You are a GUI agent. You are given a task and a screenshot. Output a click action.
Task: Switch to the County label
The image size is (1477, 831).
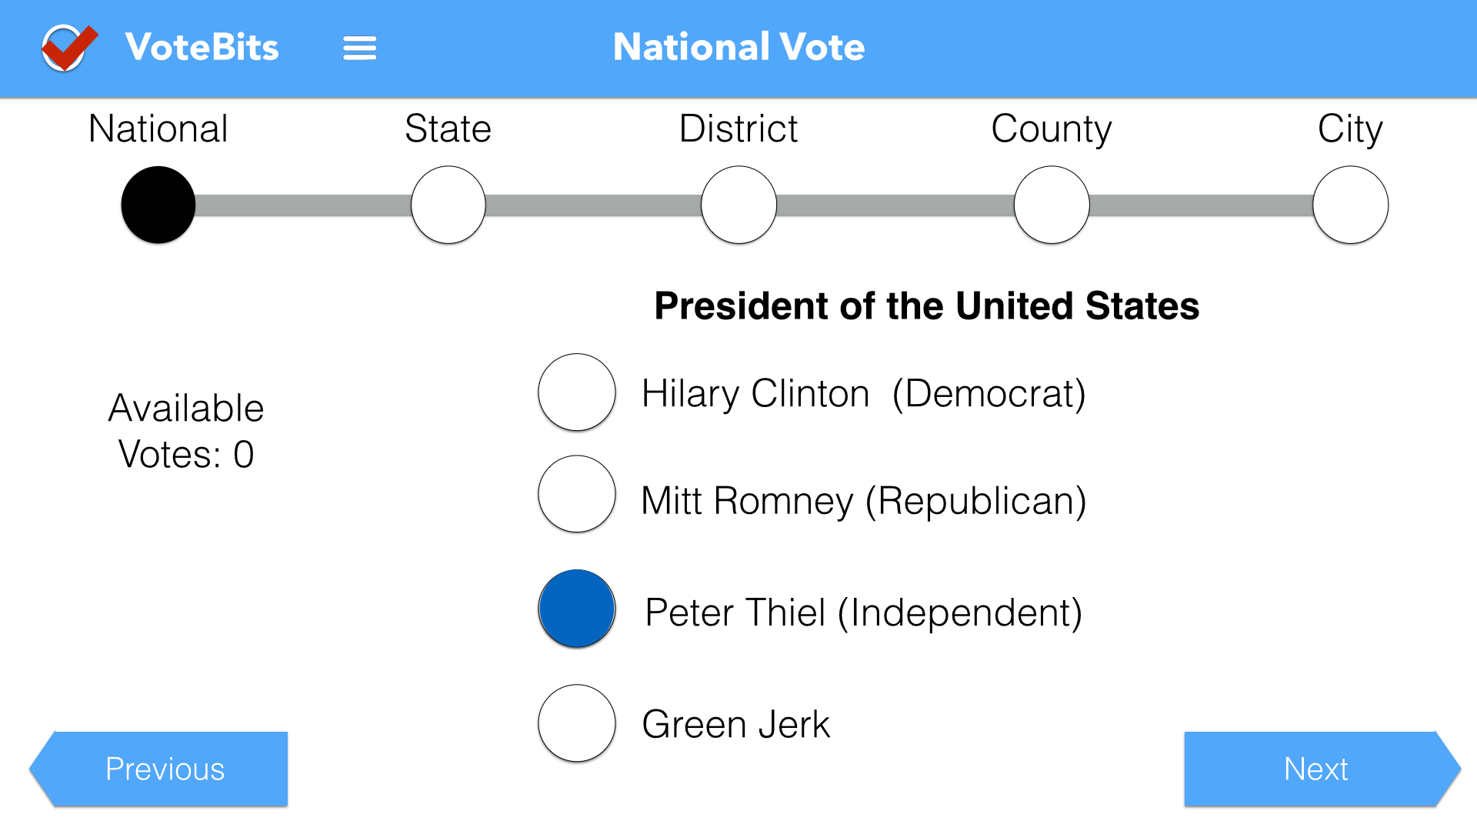click(x=1051, y=128)
